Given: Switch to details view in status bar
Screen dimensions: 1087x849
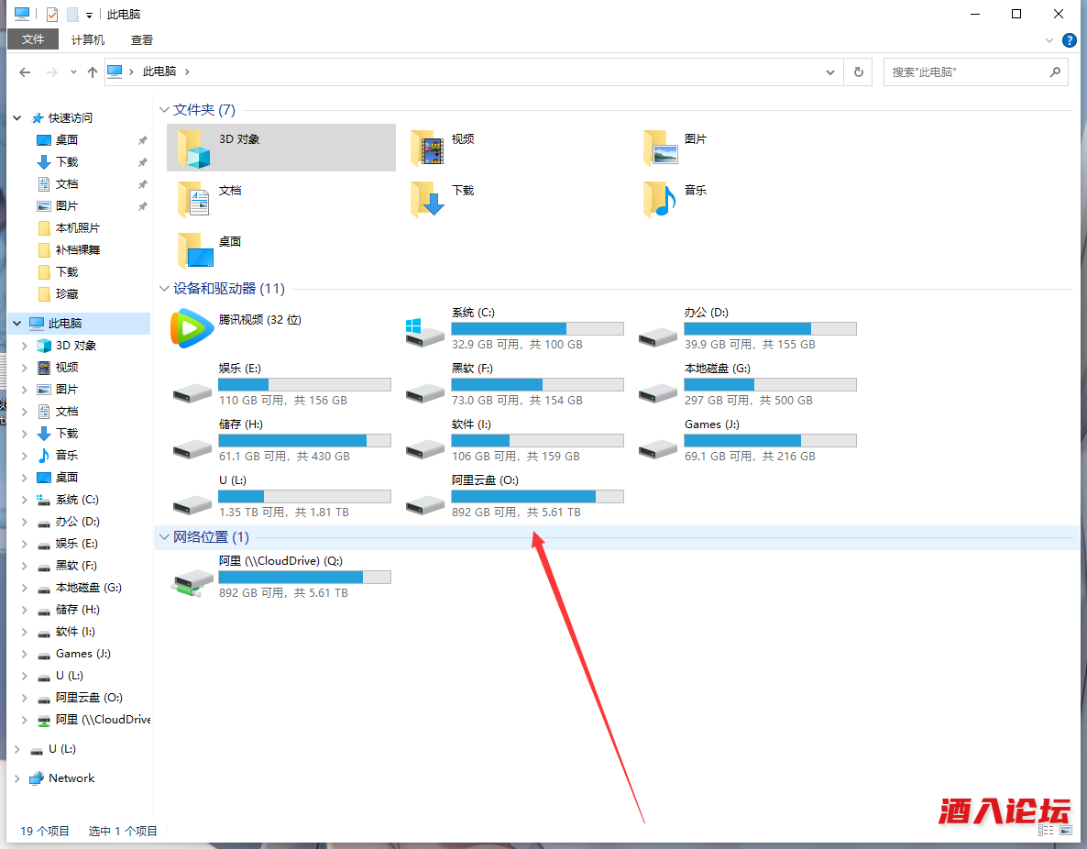Looking at the screenshot, I should (x=1046, y=830).
